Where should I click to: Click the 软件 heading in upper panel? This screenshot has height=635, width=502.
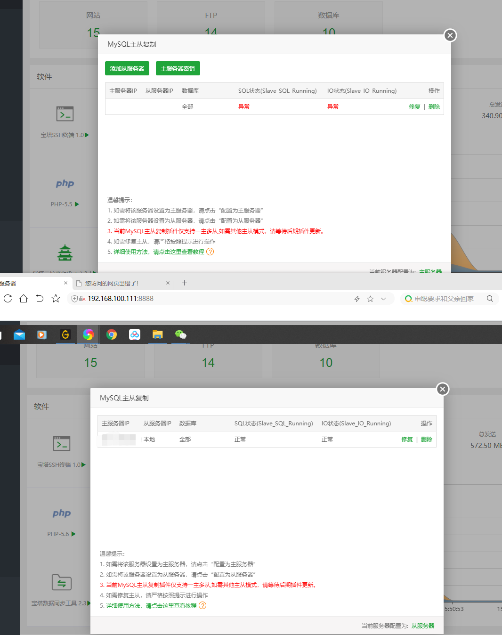pos(44,77)
